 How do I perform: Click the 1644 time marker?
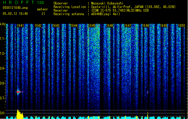pos(74,26)
